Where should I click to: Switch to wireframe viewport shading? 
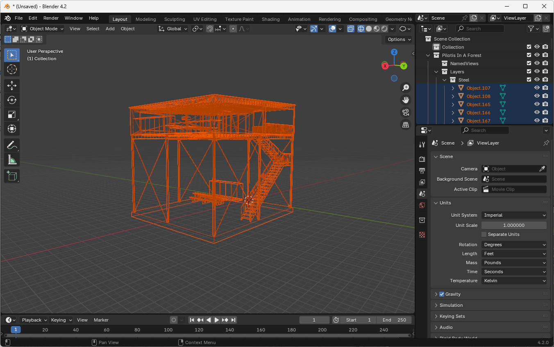pos(361,29)
